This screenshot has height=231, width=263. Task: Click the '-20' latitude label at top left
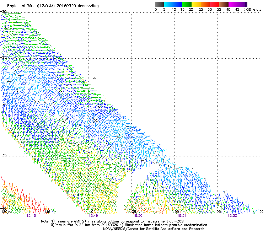pyautogui.click(x=3, y=12)
